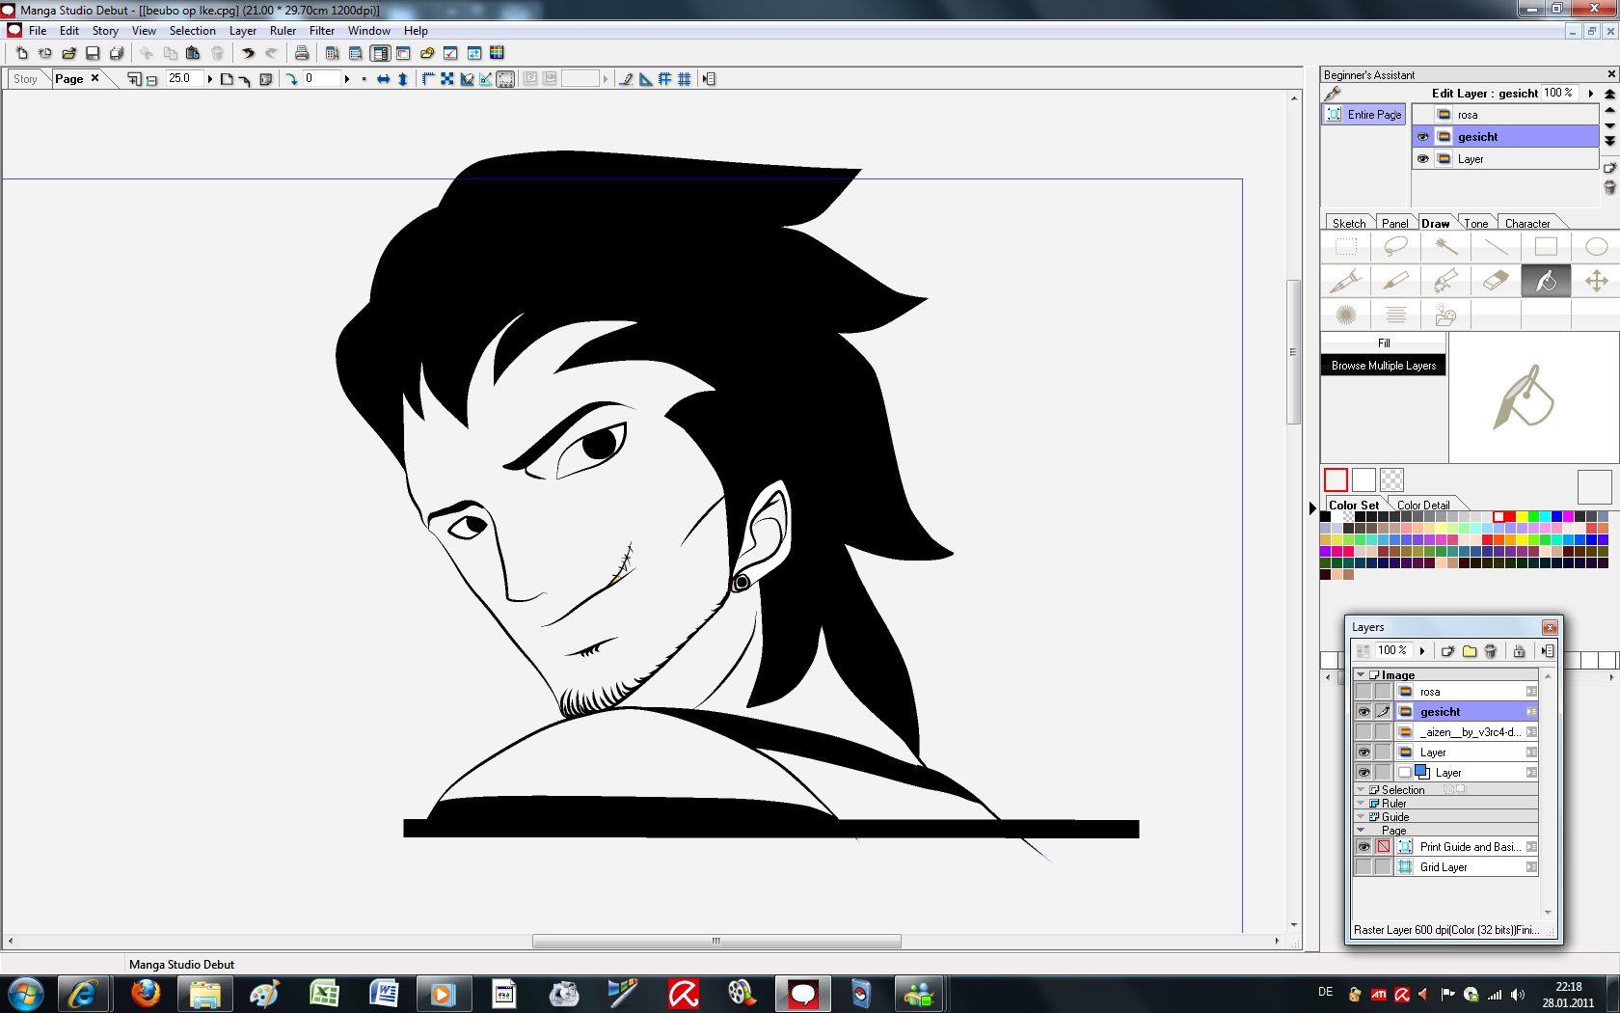Delete layer with Layers panel trash icon
This screenshot has height=1013, width=1620.
click(x=1491, y=651)
